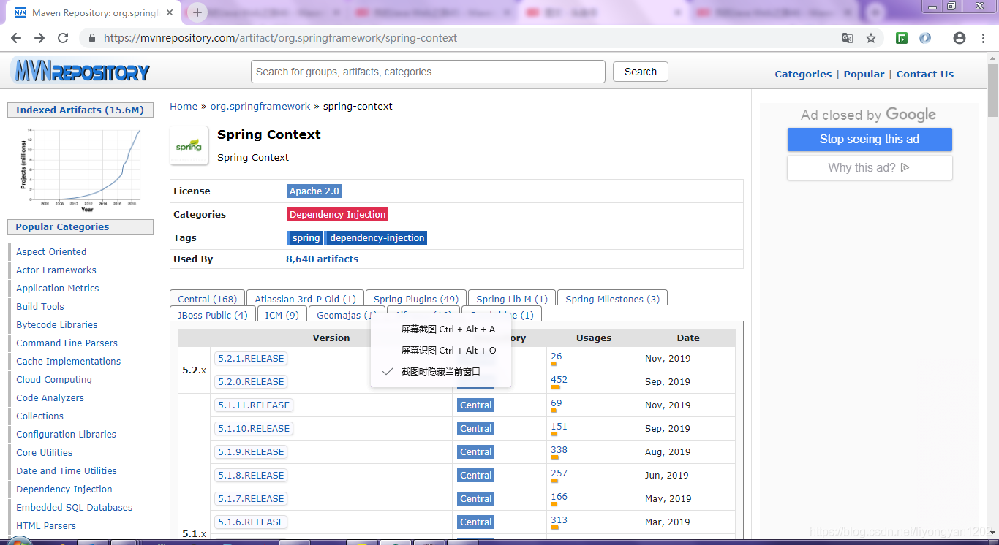Open version 5.2.0.RELEASE
The width and height of the screenshot is (999, 545).
coord(251,381)
